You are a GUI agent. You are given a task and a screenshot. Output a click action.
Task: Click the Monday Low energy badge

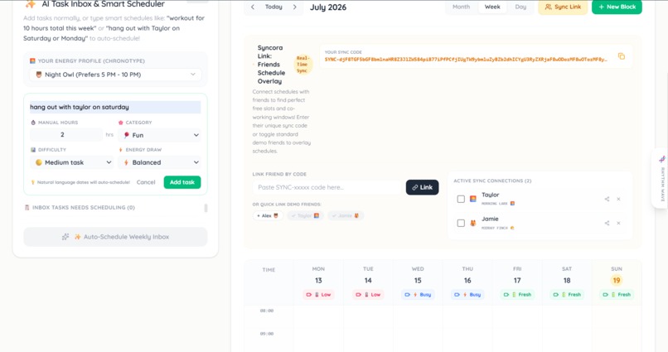318,295
